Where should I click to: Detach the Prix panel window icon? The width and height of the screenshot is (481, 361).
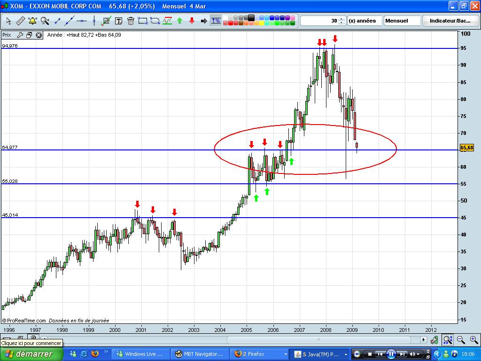point(29,35)
